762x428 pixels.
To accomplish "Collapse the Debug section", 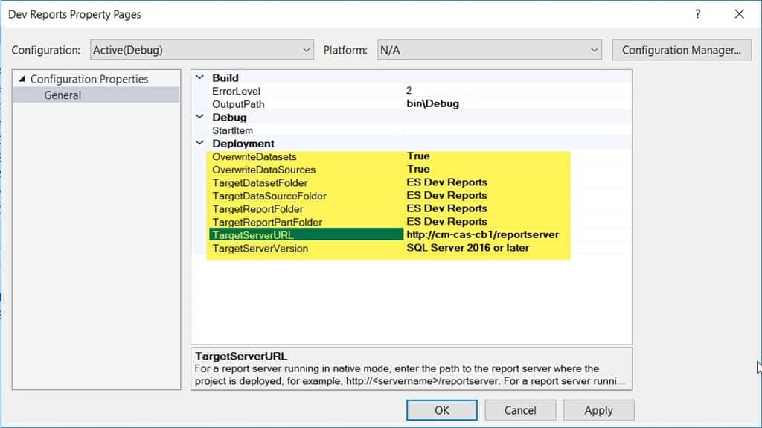I will [x=199, y=118].
